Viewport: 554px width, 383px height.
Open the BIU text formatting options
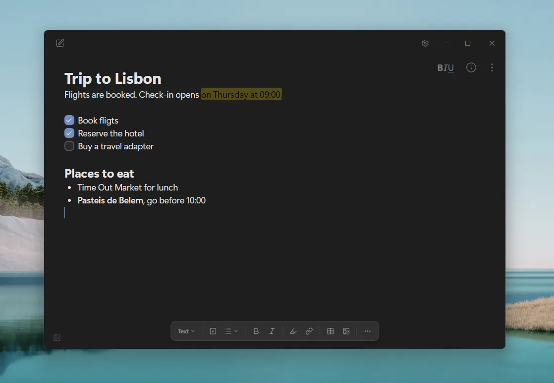pos(445,67)
